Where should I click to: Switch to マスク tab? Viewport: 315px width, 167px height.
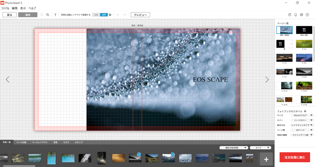click(x=66, y=142)
